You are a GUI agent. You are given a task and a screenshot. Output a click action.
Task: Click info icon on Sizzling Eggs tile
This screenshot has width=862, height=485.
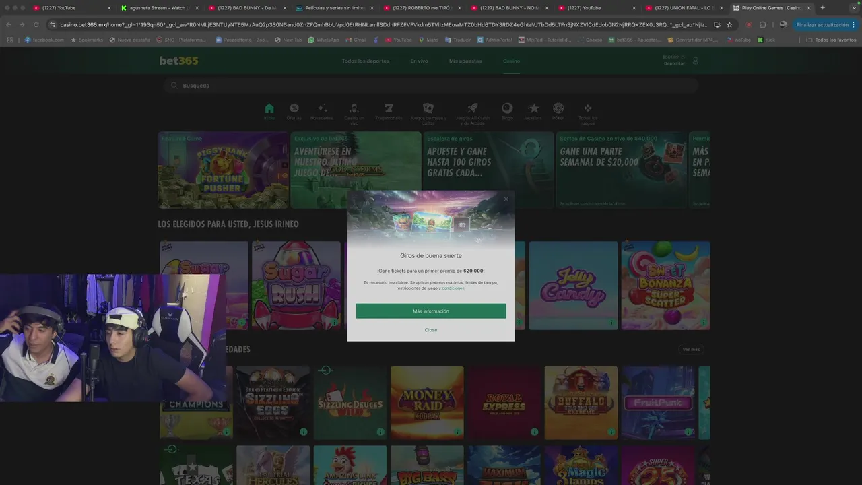tap(303, 432)
